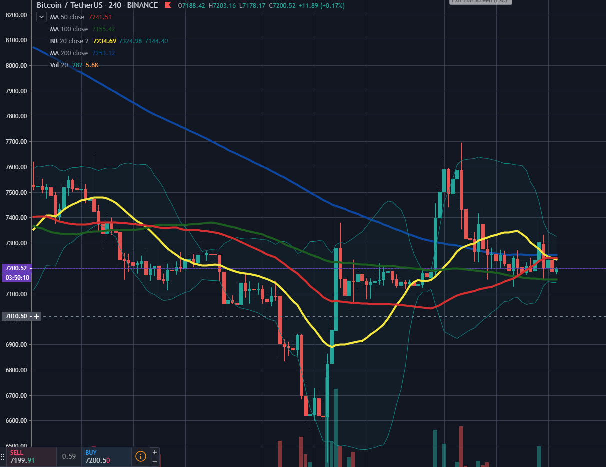
Task: Click the 0.59 spread quantity field
Action: coord(69,456)
